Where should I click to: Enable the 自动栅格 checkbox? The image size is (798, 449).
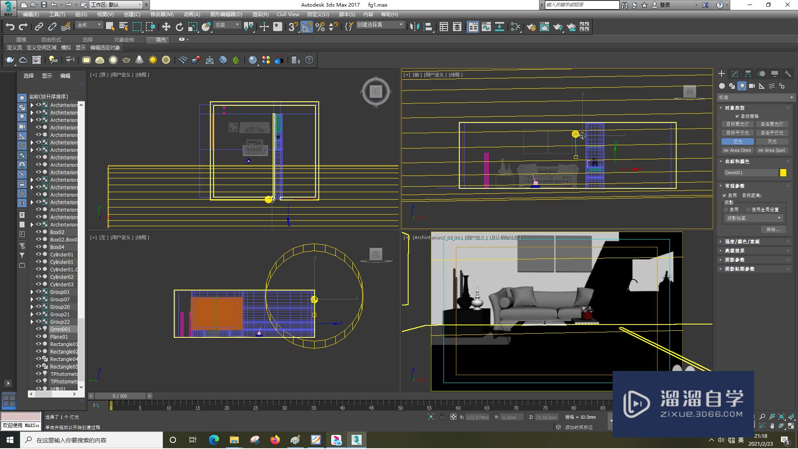737,116
